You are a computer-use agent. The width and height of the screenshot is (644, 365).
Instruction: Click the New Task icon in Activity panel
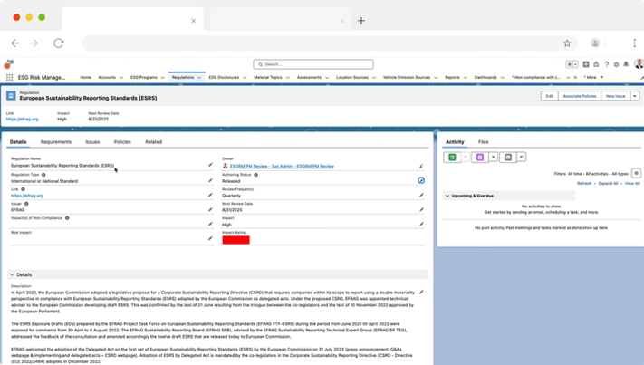click(x=452, y=158)
